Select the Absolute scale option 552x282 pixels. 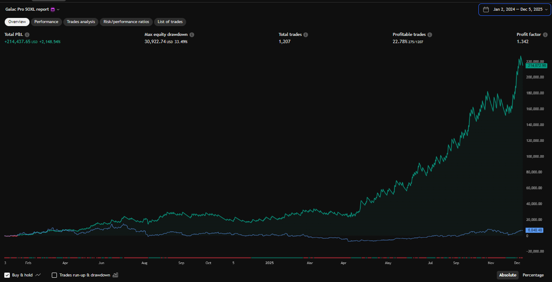pos(507,275)
